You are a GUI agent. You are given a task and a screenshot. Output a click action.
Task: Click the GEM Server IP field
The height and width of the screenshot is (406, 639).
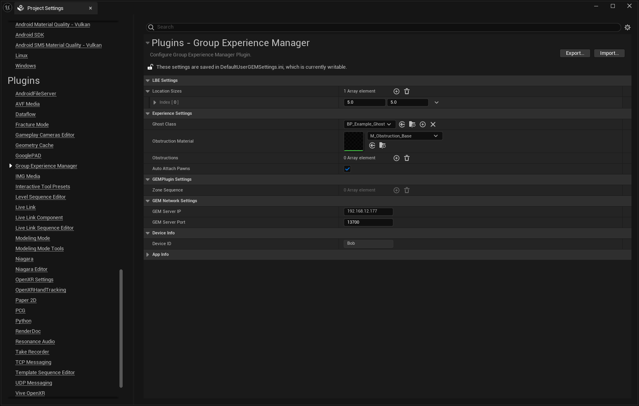click(368, 211)
